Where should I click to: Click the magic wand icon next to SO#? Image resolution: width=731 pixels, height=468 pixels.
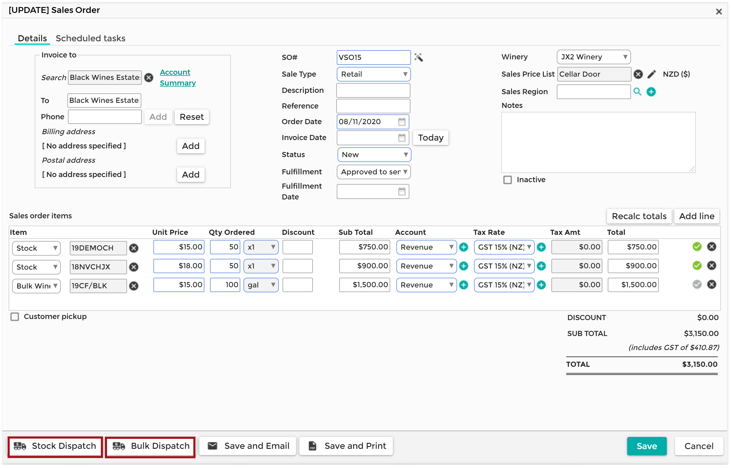418,57
